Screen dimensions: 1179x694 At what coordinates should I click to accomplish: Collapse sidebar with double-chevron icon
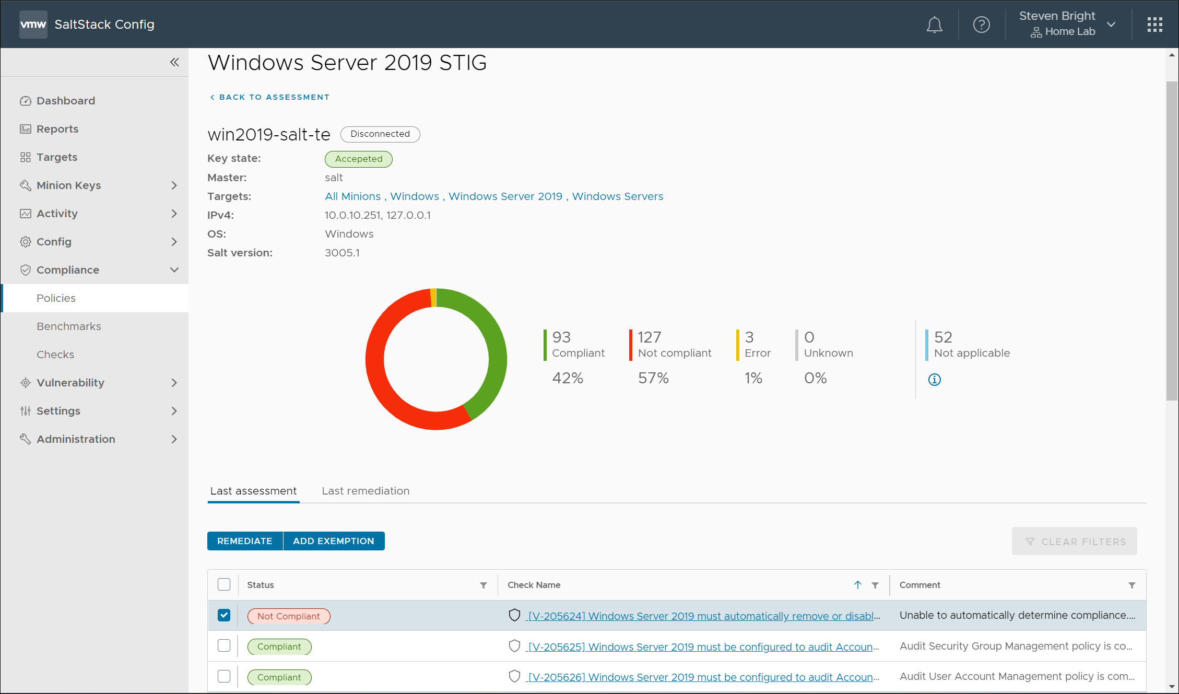pos(174,63)
